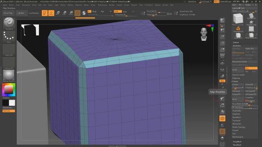The width and height of the screenshot is (262, 147).
Task: Click the Actual size icon
Action: pos(222,43)
